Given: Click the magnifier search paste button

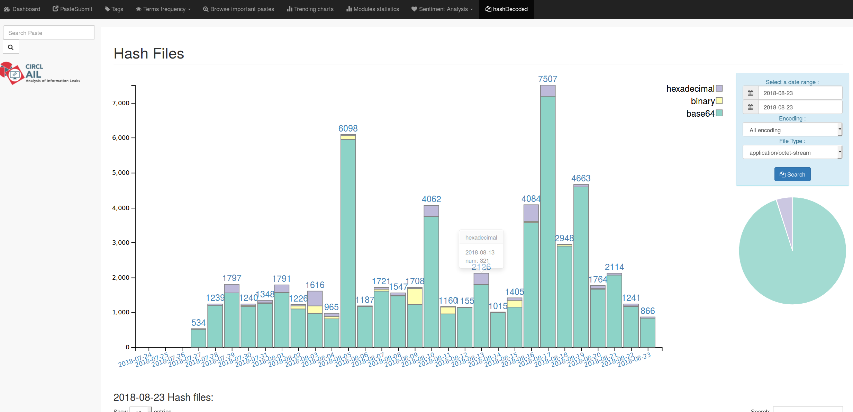Looking at the screenshot, I should coord(11,47).
